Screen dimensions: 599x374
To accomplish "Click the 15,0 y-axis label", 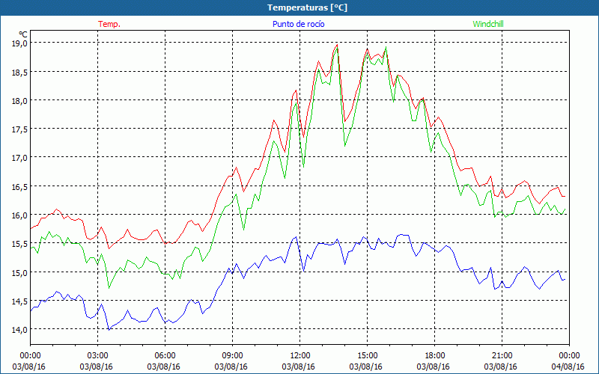I will pos(19,272).
